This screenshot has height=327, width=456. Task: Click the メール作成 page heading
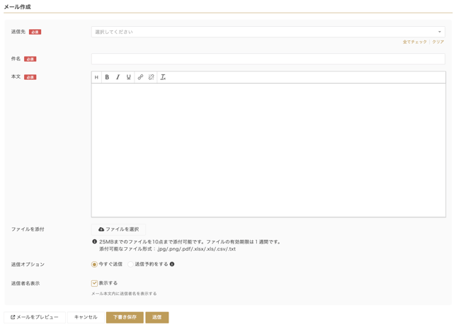18,7
